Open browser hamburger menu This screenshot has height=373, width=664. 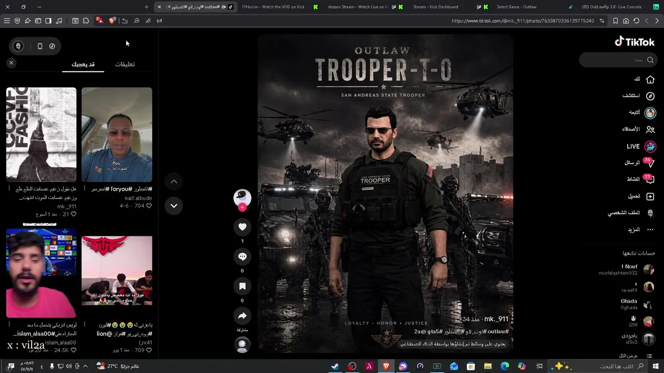tap(7, 21)
